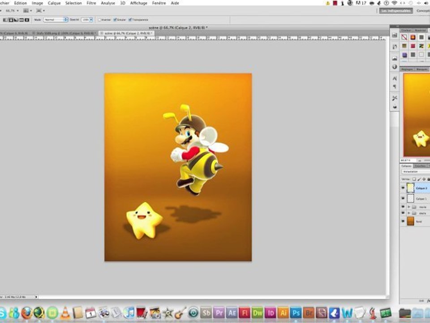Open the Adjustments circle panel icon
This screenshot has width=430, height=323.
pos(395,67)
